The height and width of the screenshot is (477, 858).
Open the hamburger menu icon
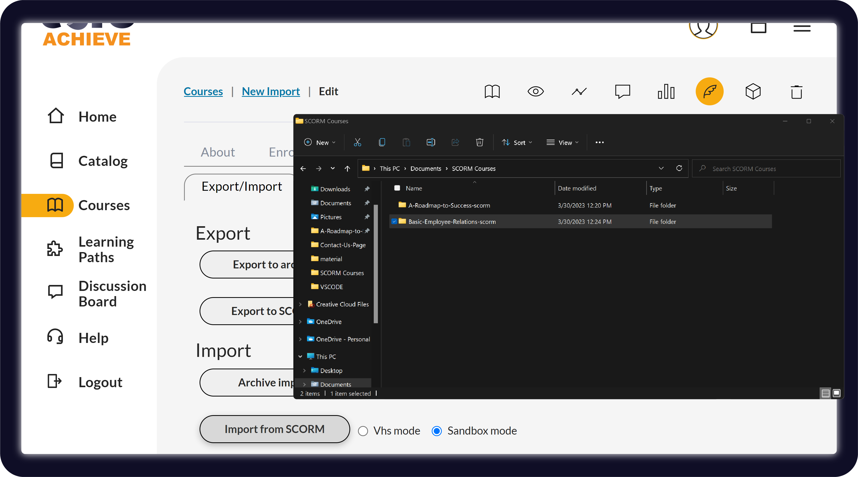tap(802, 28)
